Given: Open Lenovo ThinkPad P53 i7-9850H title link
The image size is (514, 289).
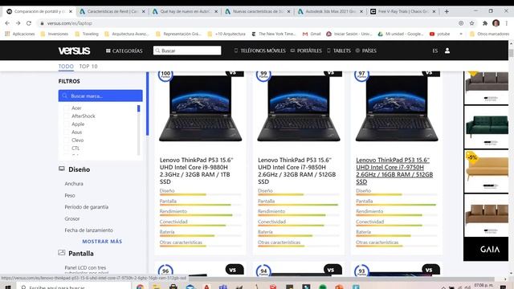Looking at the screenshot, I should 296,171.
